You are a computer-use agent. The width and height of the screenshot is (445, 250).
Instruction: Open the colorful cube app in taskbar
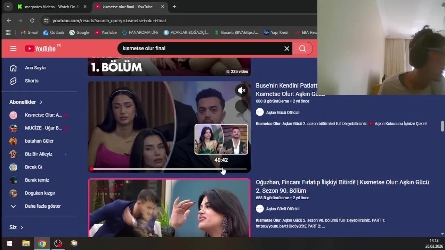coord(74,243)
